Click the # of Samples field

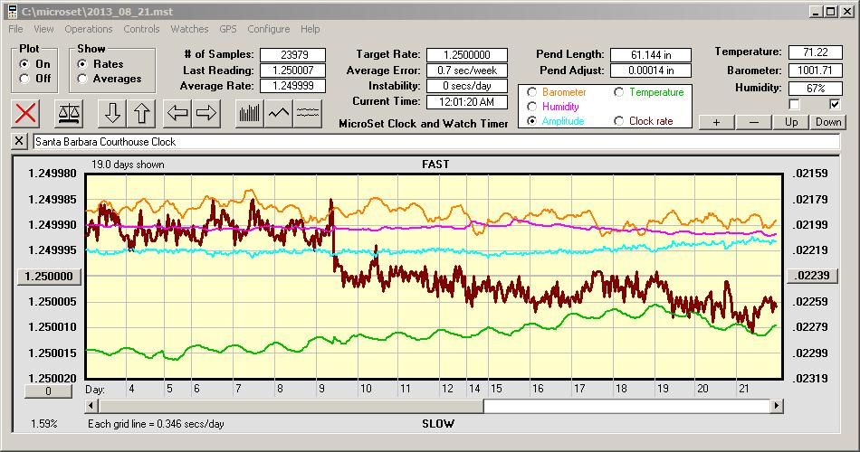click(293, 55)
